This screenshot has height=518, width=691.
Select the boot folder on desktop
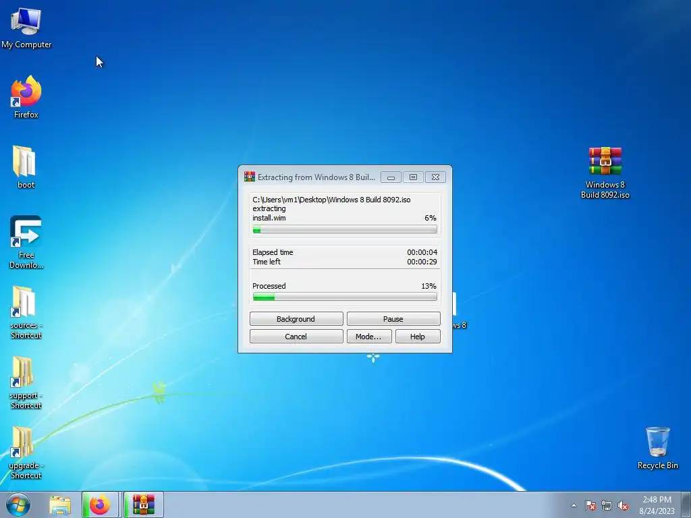click(26, 167)
